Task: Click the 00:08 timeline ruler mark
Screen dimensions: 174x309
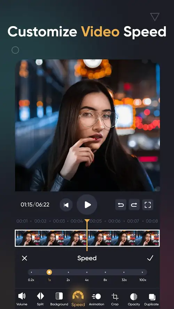Action: click(152, 221)
